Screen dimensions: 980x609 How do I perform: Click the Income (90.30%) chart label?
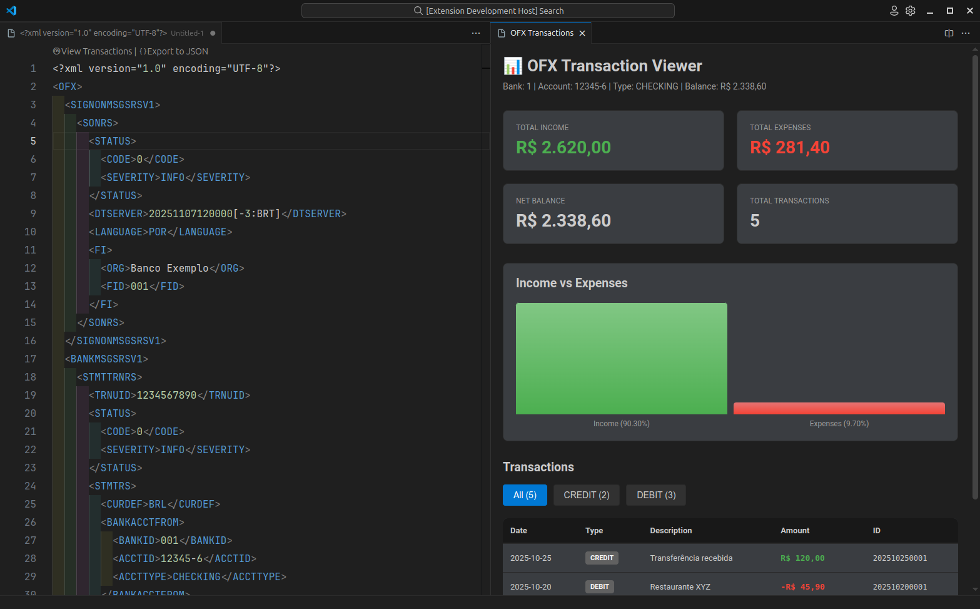(622, 424)
